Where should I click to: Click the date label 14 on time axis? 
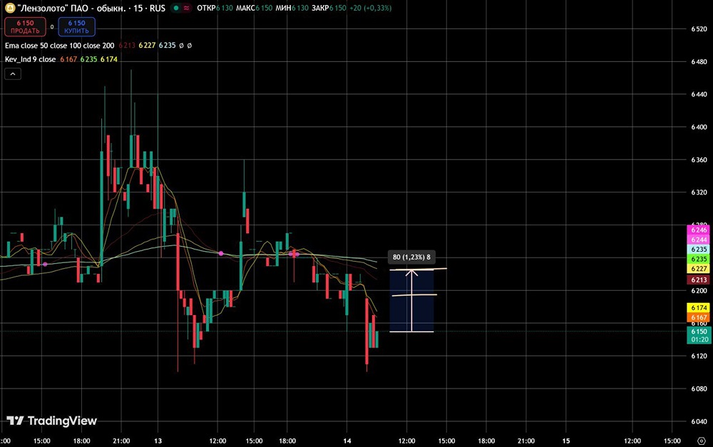click(x=347, y=441)
